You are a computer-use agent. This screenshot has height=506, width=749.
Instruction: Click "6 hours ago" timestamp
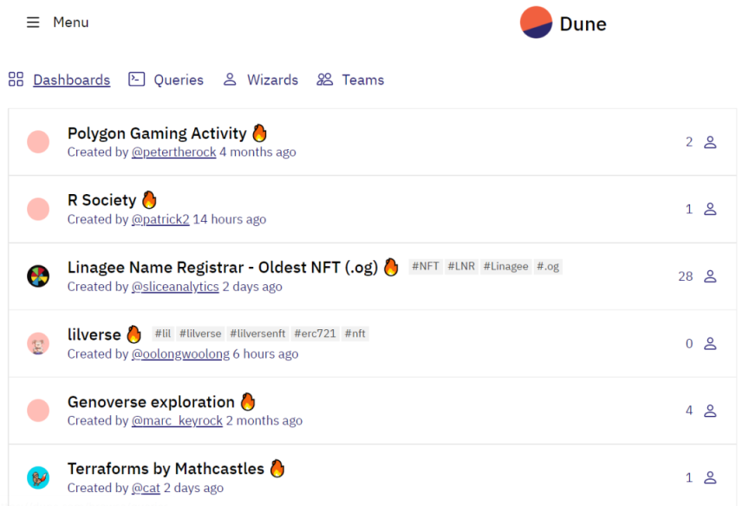coord(265,354)
